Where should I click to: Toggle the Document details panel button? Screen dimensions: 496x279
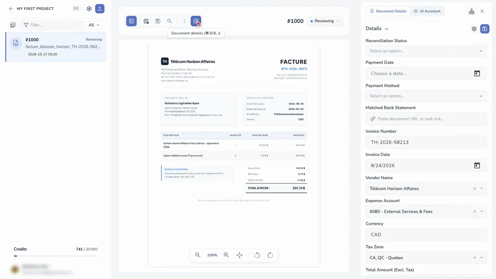pyautogui.click(x=196, y=21)
